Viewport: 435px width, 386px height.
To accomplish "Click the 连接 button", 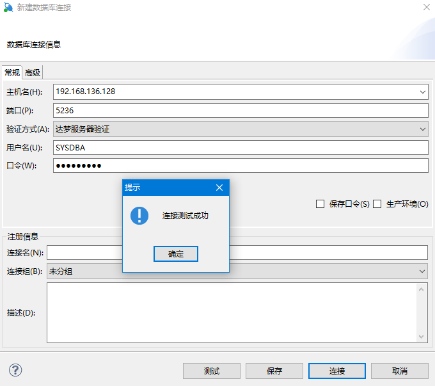I will [x=337, y=371].
